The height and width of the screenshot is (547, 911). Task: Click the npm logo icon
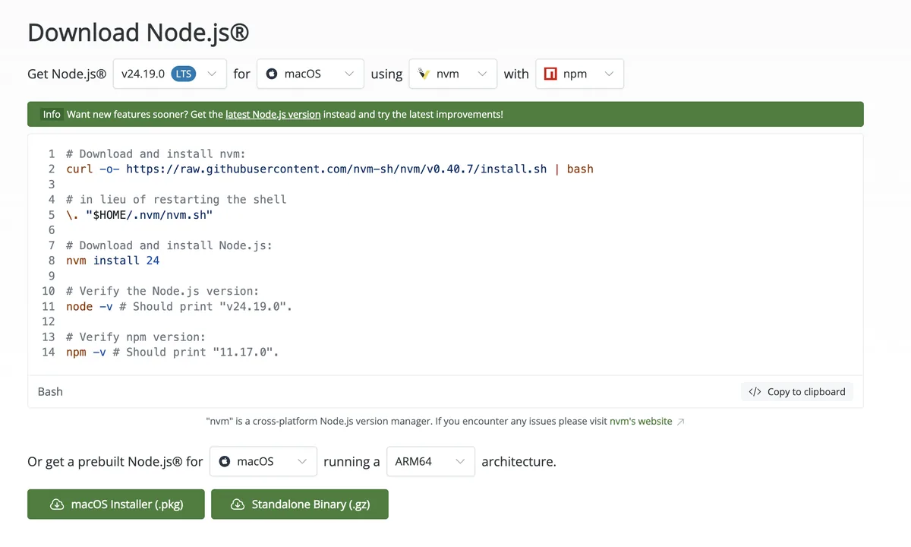pyautogui.click(x=550, y=74)
